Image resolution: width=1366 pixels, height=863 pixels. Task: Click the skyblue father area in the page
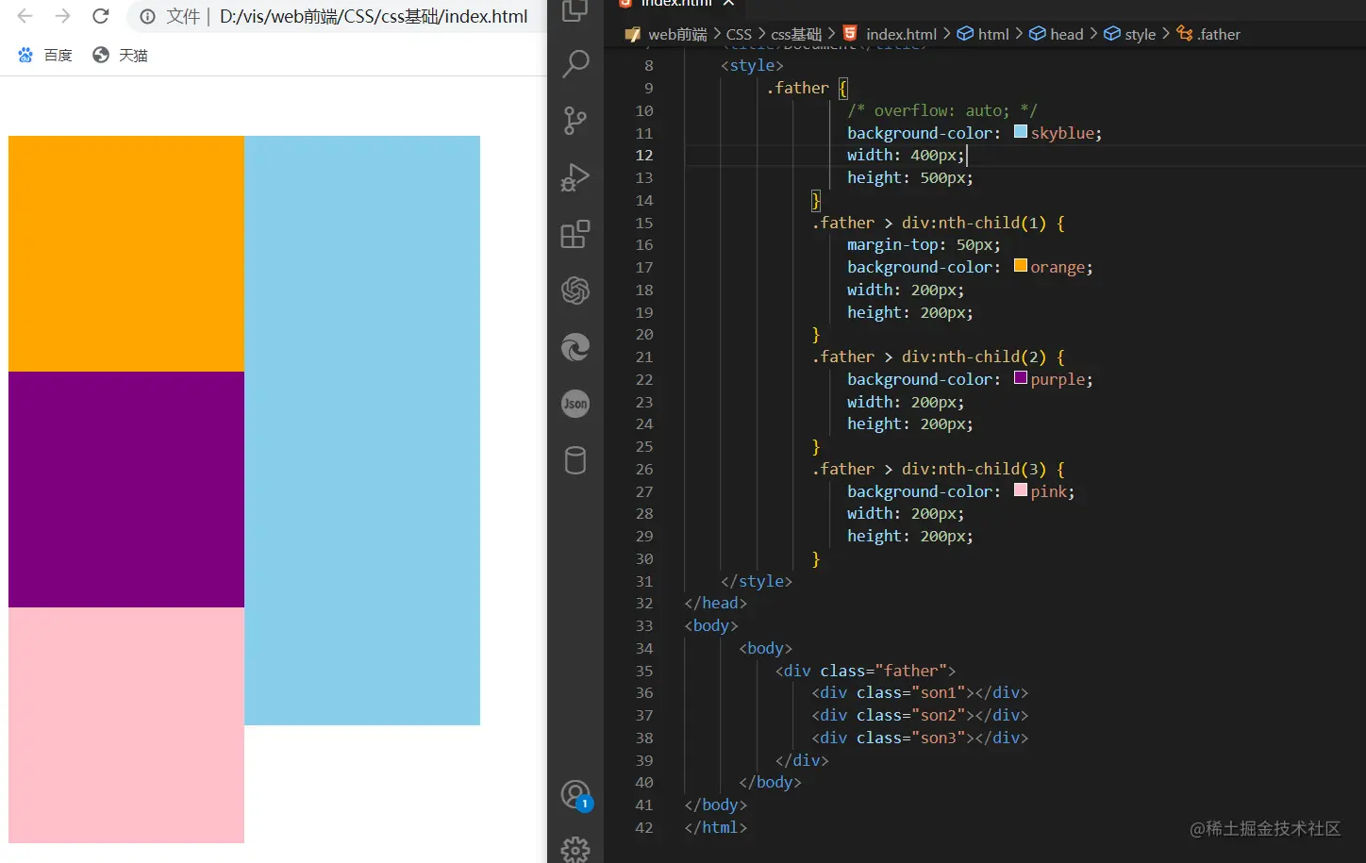pyautogui.click(x=362, y=430)
